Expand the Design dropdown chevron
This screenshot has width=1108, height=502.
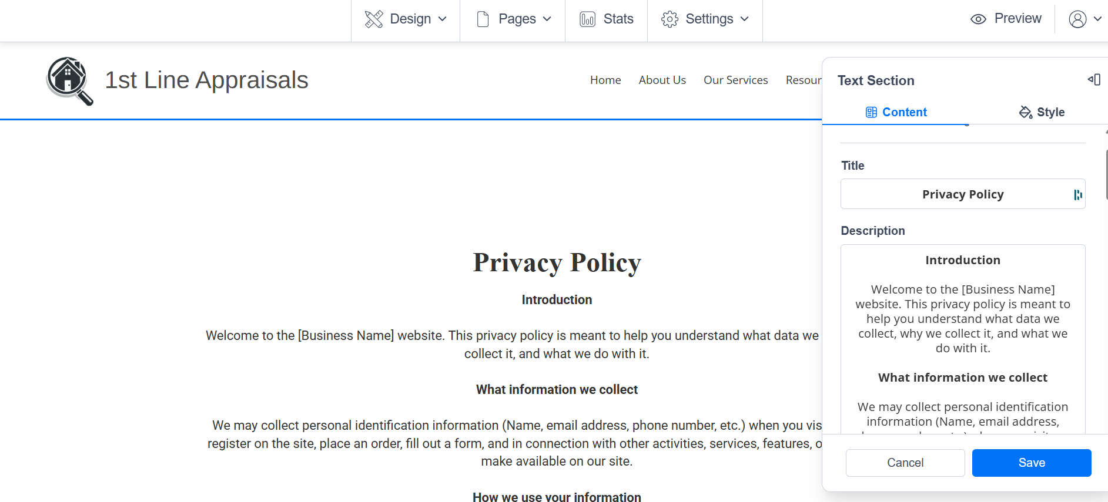point(442,19)
